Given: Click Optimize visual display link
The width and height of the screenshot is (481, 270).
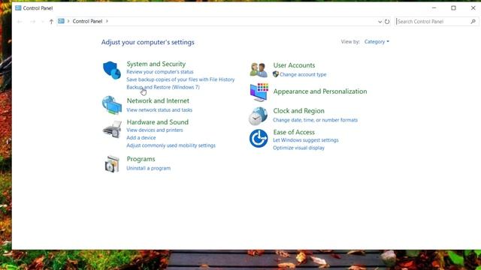Looking at the screenshot, I should pos(299,148).
